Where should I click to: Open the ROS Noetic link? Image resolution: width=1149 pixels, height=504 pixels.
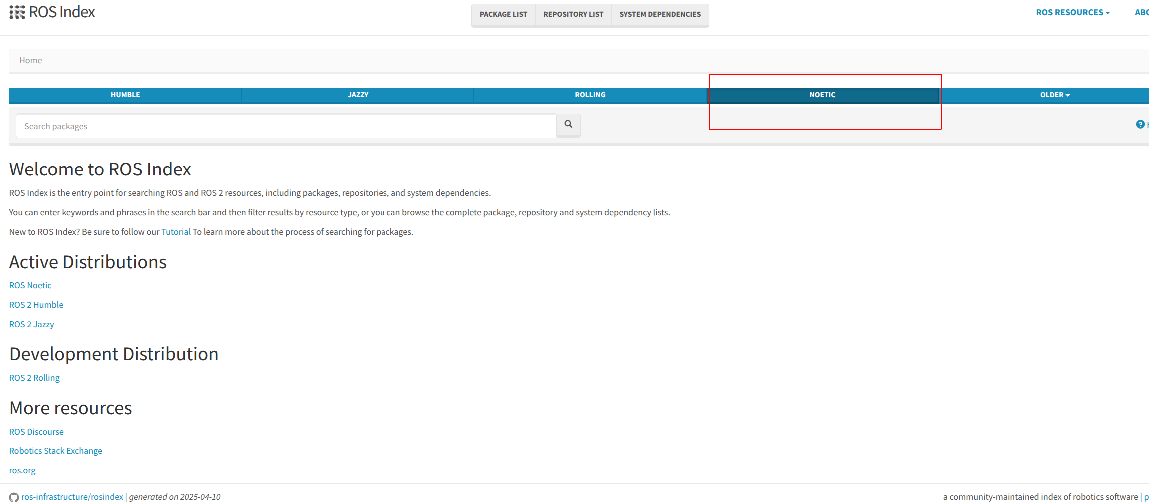click(x=30, y=285)
